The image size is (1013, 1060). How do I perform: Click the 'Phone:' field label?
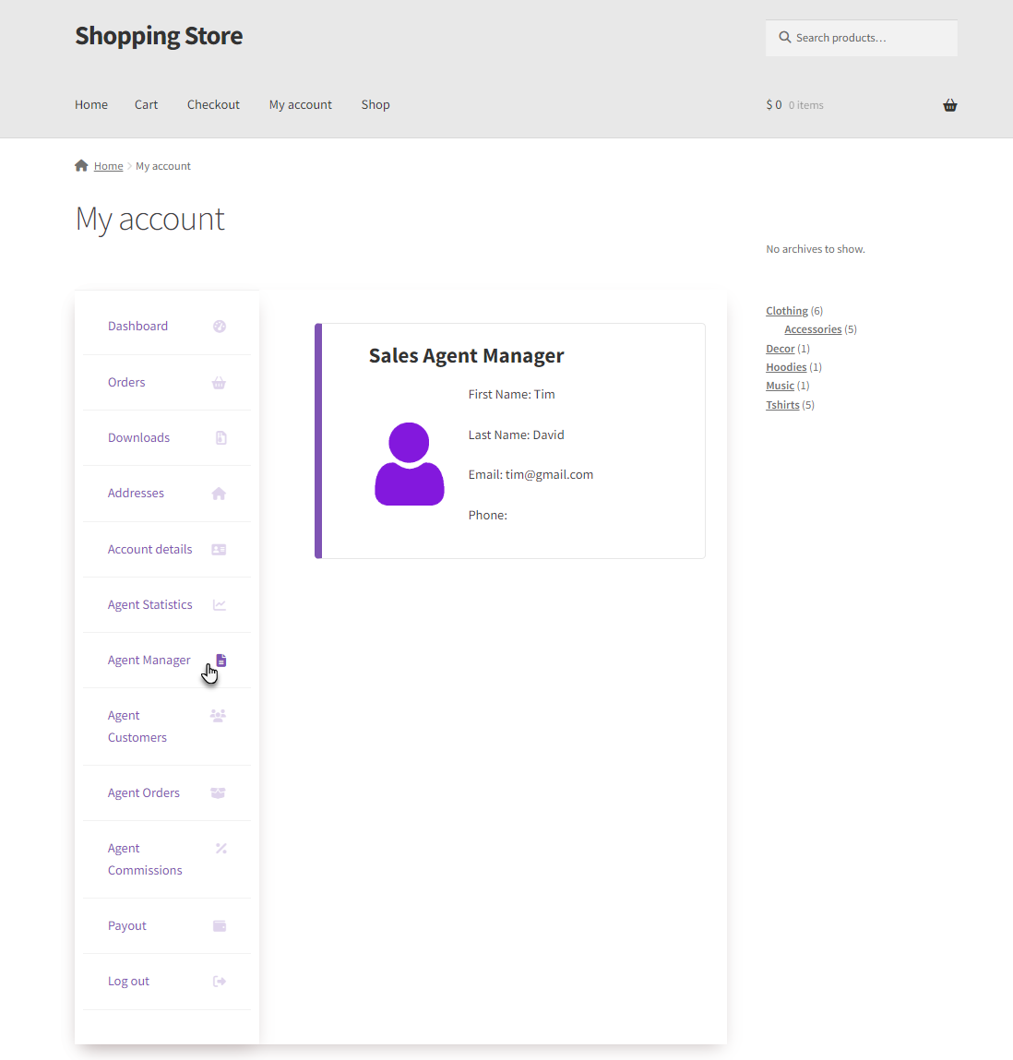[x=487, y=515]
